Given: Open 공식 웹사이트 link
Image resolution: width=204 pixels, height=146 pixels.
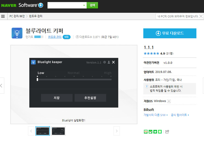Looking at the screenshot, I should pyautogui.click(x=180, y=115).
